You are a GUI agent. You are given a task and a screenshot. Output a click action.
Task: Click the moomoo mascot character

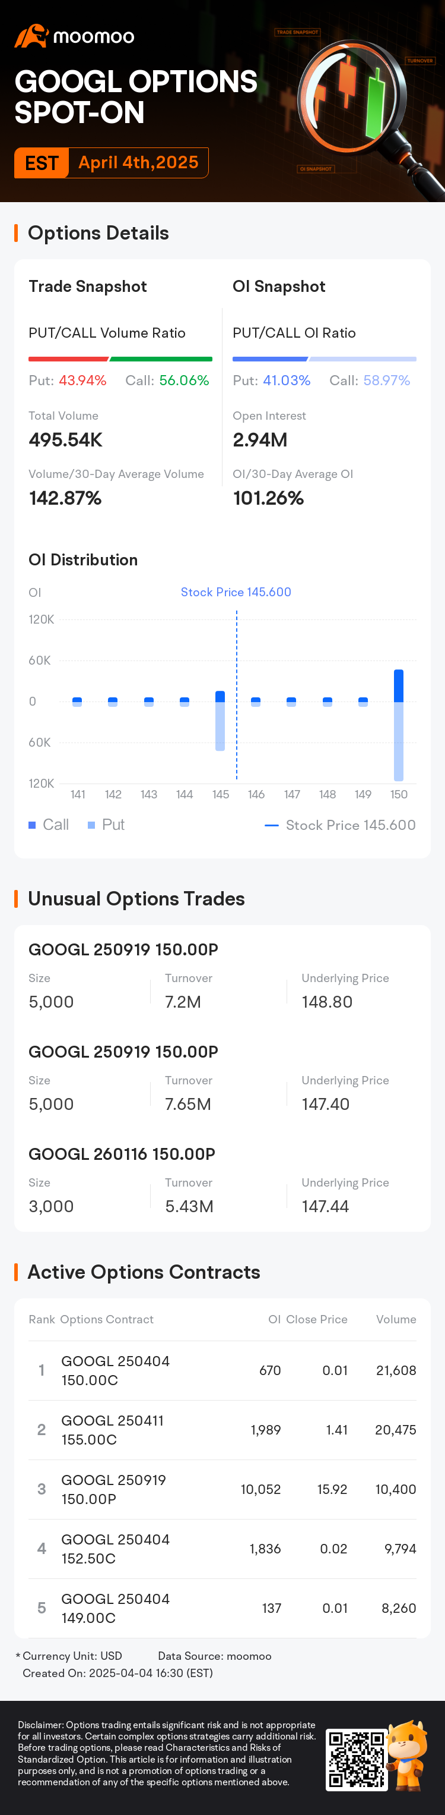(x=408, y=1756)
